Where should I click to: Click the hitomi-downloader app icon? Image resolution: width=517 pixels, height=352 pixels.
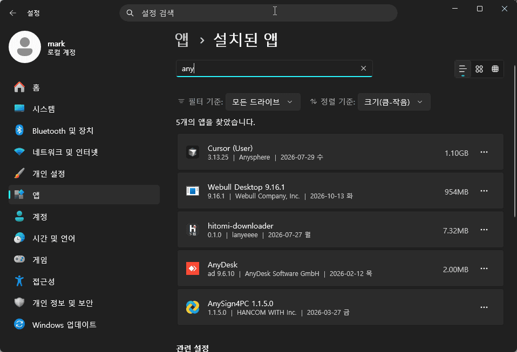(193, 230)
